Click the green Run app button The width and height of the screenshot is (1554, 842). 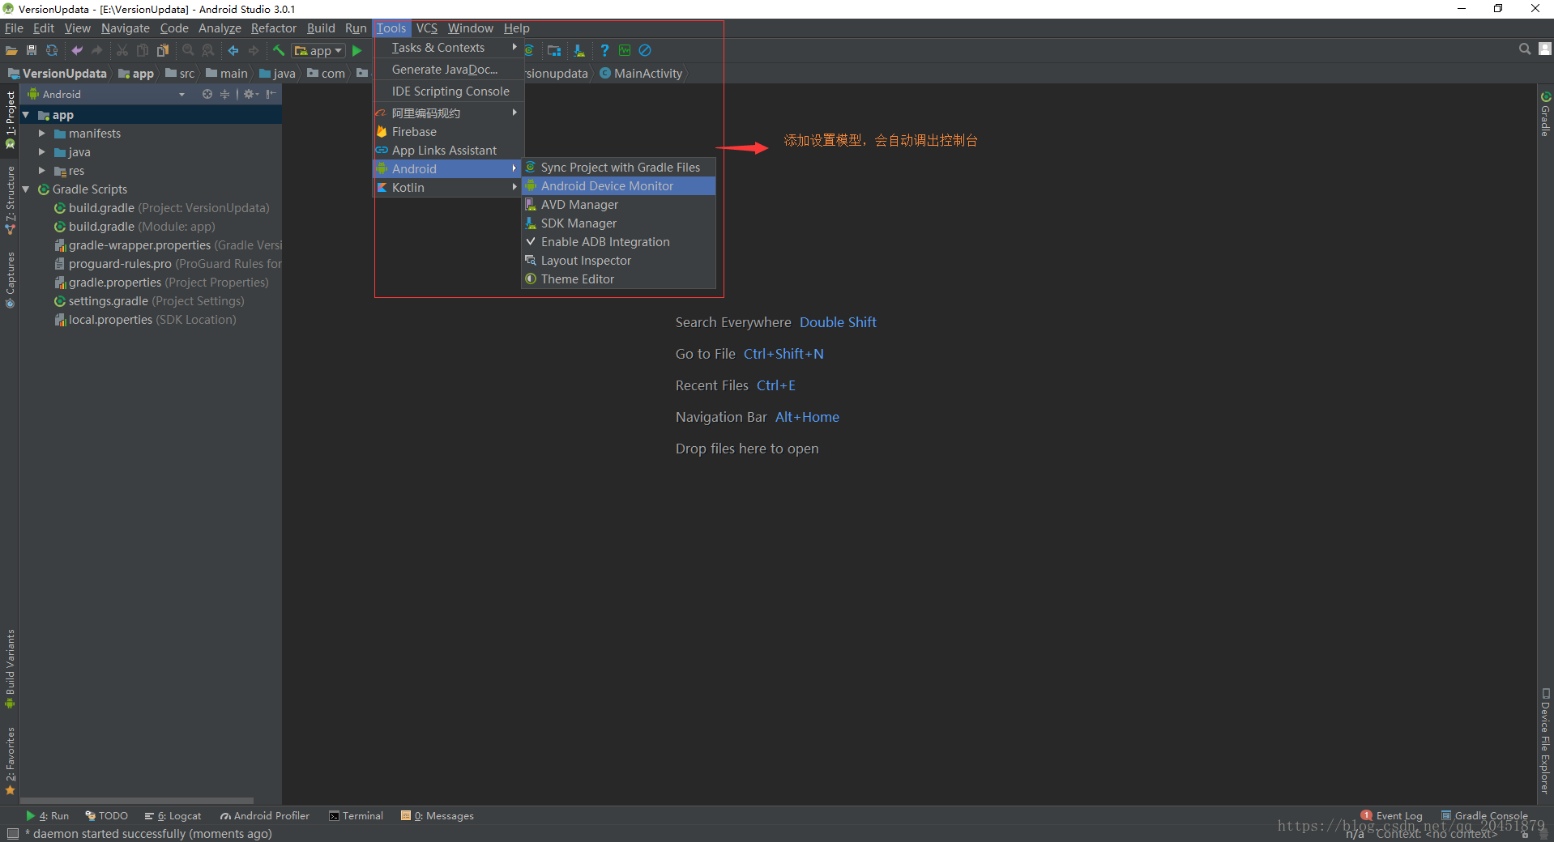tap(357, 50)
